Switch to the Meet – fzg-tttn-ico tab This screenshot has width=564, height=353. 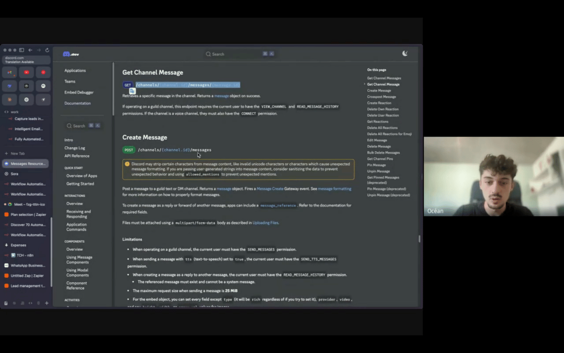pos(25,204)
